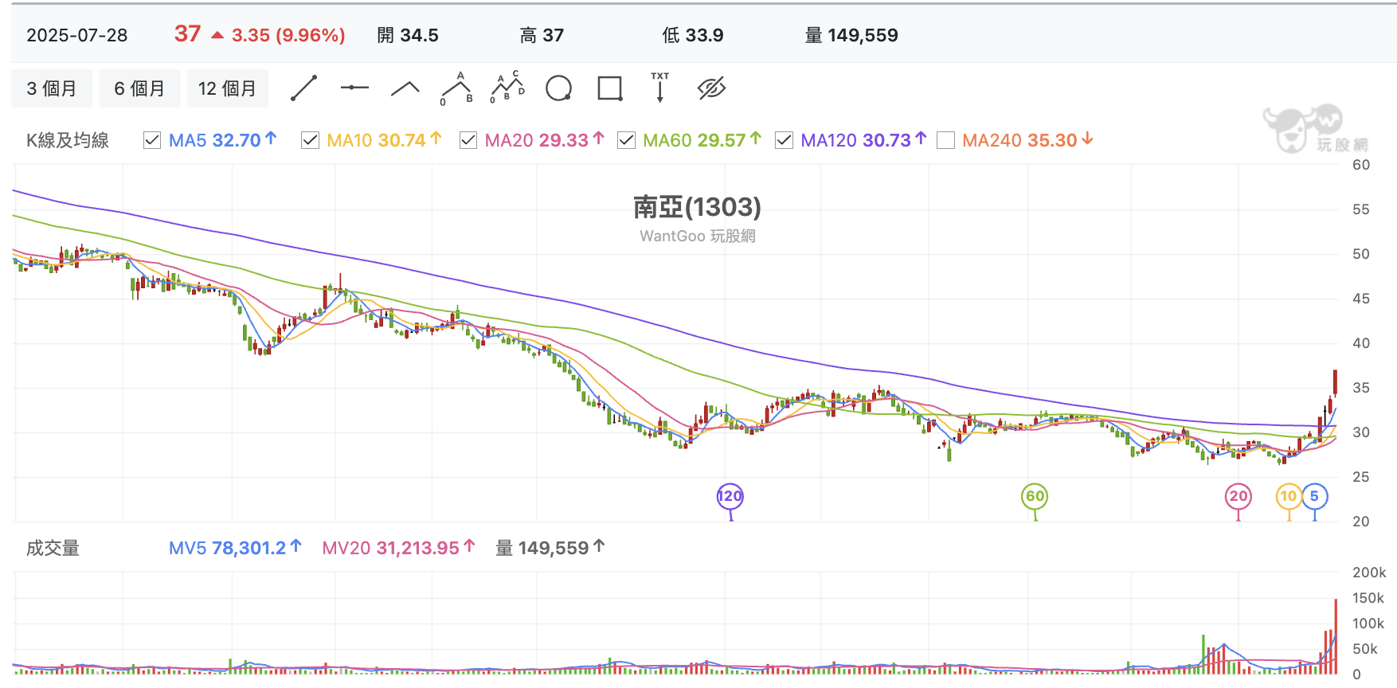Screen dimensions: 1397x688
Task: Click the MA240 35.30 value label
Action: pyautogui.click(x=1027, y=140)
